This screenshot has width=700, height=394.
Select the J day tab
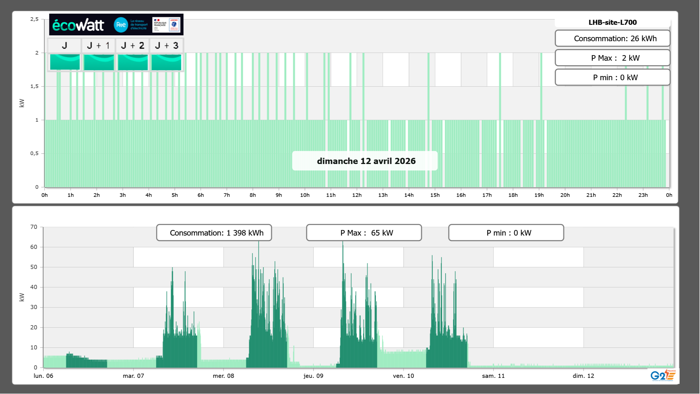pos(64,45)
